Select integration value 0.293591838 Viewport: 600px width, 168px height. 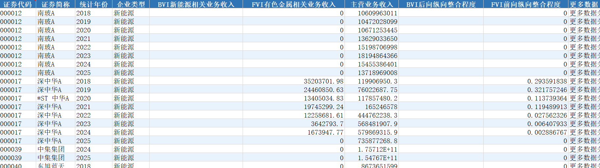(x=526, y=81)
